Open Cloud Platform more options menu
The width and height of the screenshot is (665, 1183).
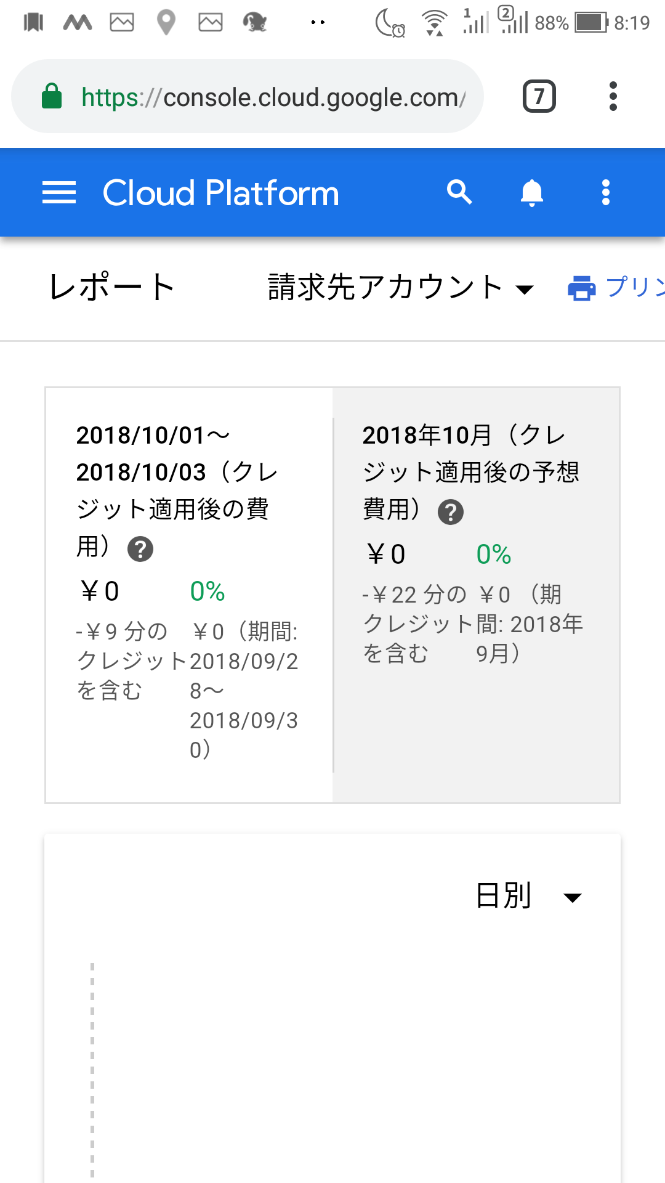coord(606,192)
